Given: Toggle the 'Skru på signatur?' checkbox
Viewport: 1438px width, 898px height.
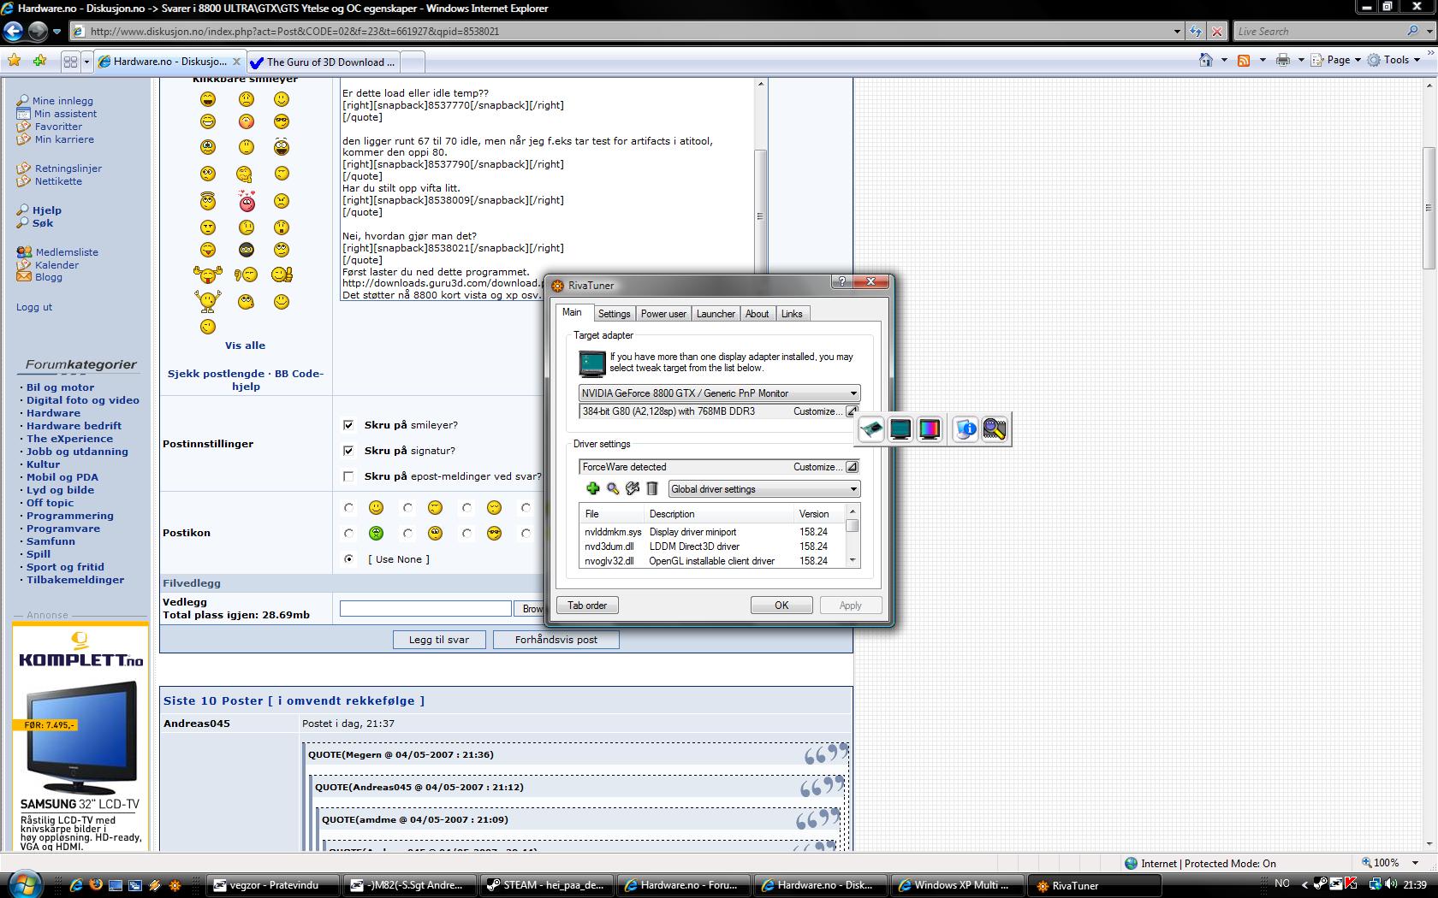Looking at the screenshot, I should tap(348, 450).
